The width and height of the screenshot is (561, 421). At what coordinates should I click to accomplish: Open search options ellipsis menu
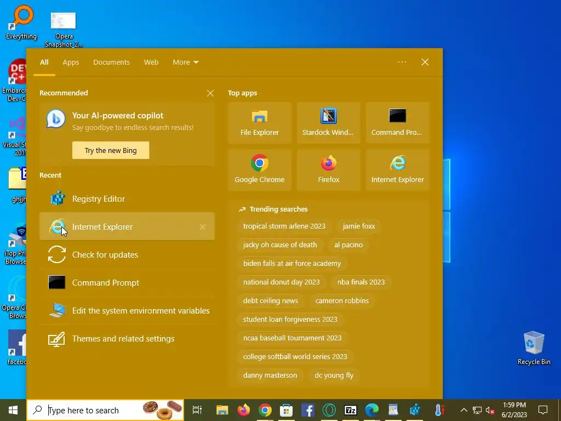pyautogui.click(x=402, y=62)
